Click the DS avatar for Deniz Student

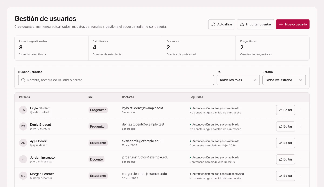23,126
